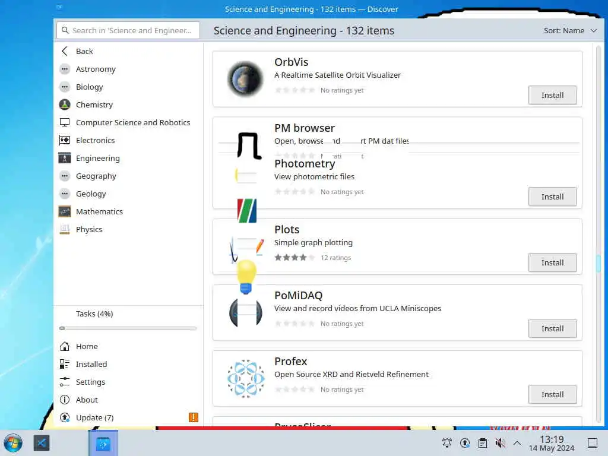Screen dimensions: 608x456
Task: Click the Update arrow icon
Action: [65, 417]
